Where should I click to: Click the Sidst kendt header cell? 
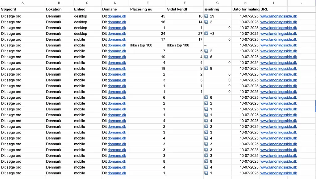[185, 9]
